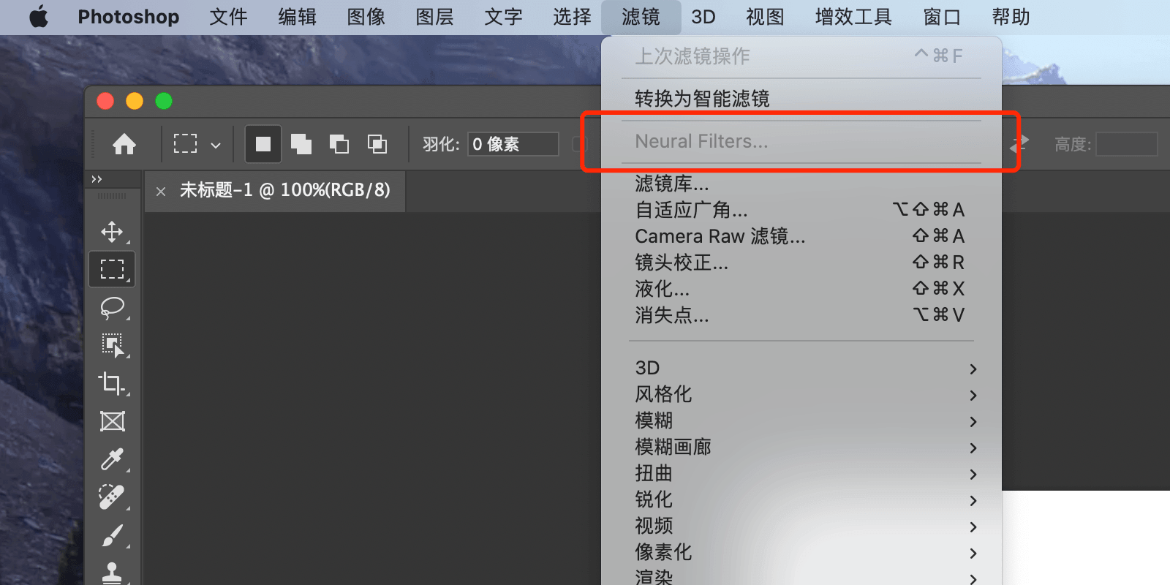Open the 3D menu in menu bar
Image resolution: width=1170 pixels, height=585 pixels.
tap(703, 17)
